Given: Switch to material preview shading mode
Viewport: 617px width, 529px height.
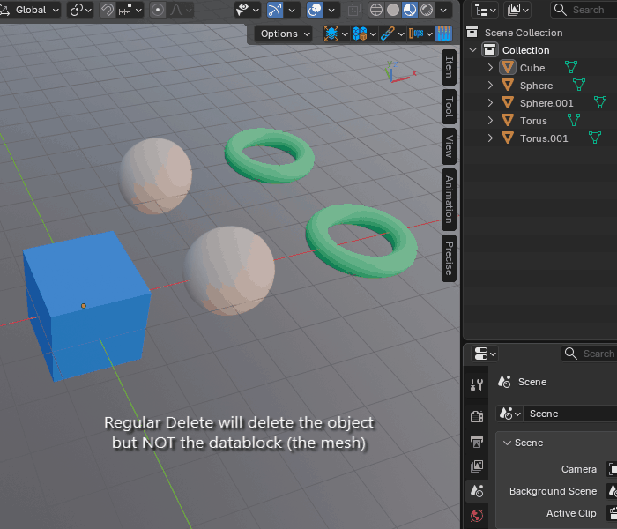Looking at the screenshot, I should [x=410, y=10].
